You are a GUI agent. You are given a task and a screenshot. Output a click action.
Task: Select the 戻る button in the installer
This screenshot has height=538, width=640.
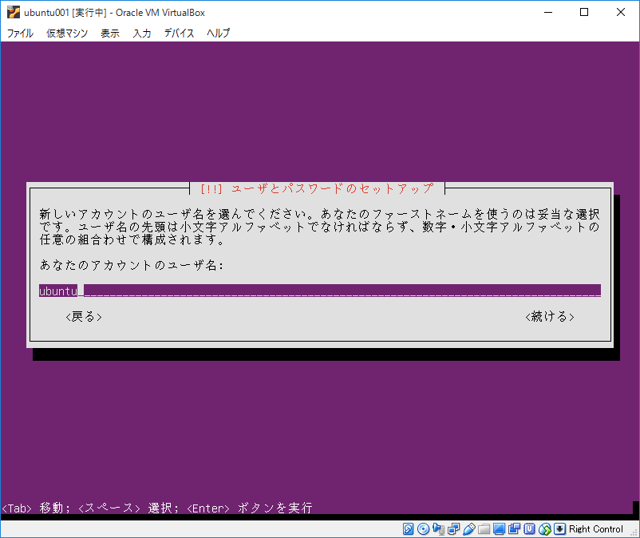click(x=82, y=316)
